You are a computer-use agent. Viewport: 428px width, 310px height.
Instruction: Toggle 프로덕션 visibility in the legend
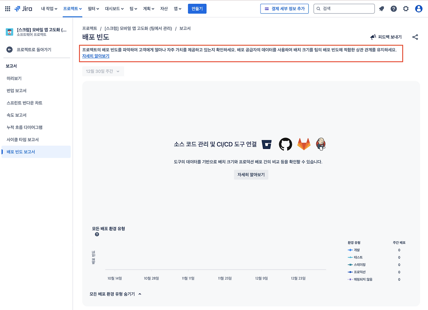(357, 272)
